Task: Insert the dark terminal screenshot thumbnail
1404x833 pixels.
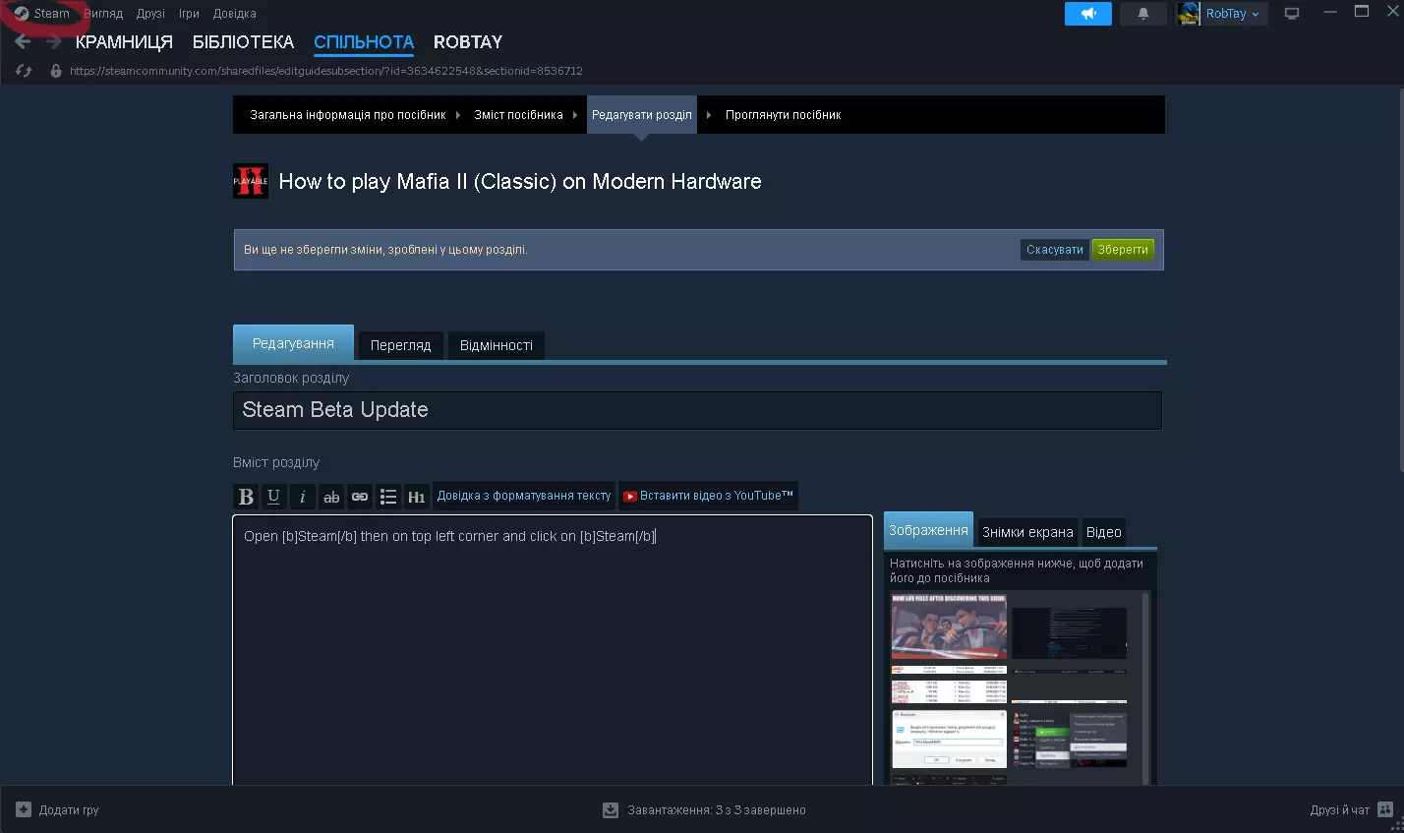Action: click(1069, 632)
